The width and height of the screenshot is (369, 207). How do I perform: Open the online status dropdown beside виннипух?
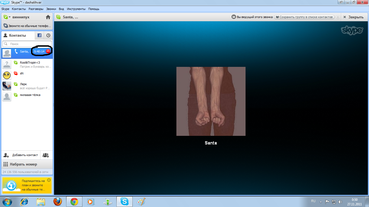pyautogui.click(x=7, y=17)
